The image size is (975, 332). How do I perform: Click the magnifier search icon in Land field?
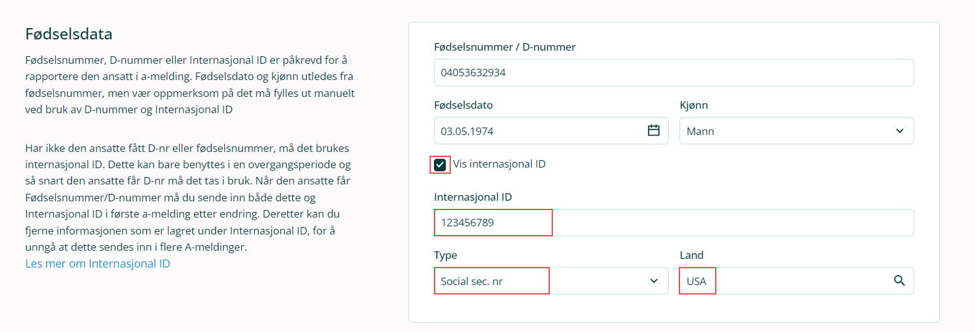[x=899, y=281]
